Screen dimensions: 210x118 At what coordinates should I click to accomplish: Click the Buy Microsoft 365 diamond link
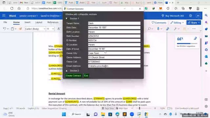point(173,16)
